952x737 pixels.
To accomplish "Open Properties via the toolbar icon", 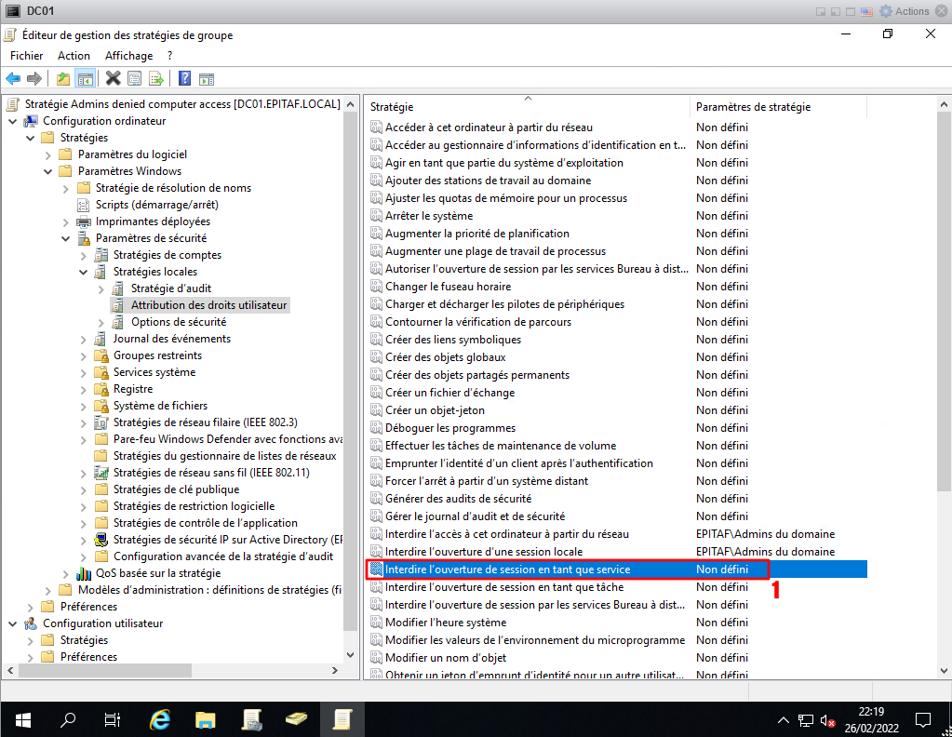I will coord(134,79).
